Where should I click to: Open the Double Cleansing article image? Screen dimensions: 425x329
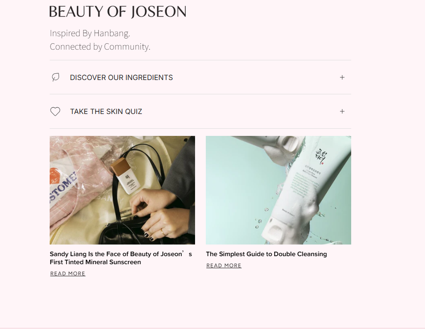pyautogui.click(x=278, y=190)
